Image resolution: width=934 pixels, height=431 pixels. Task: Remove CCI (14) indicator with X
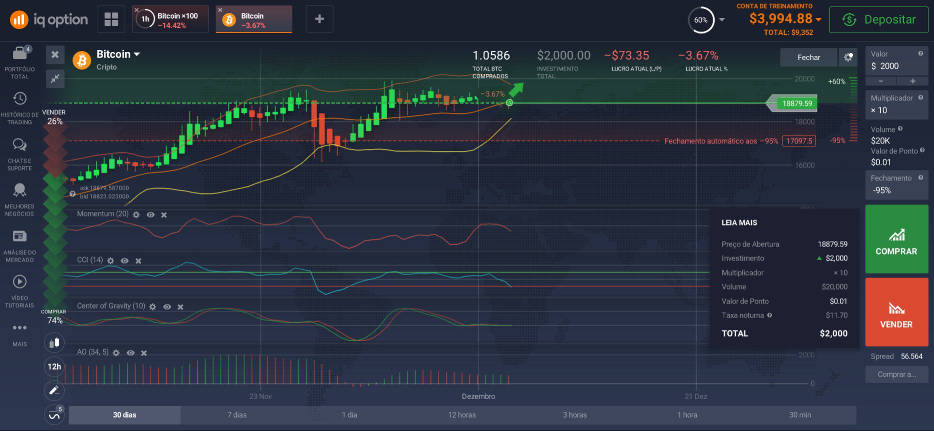point(139,260)
